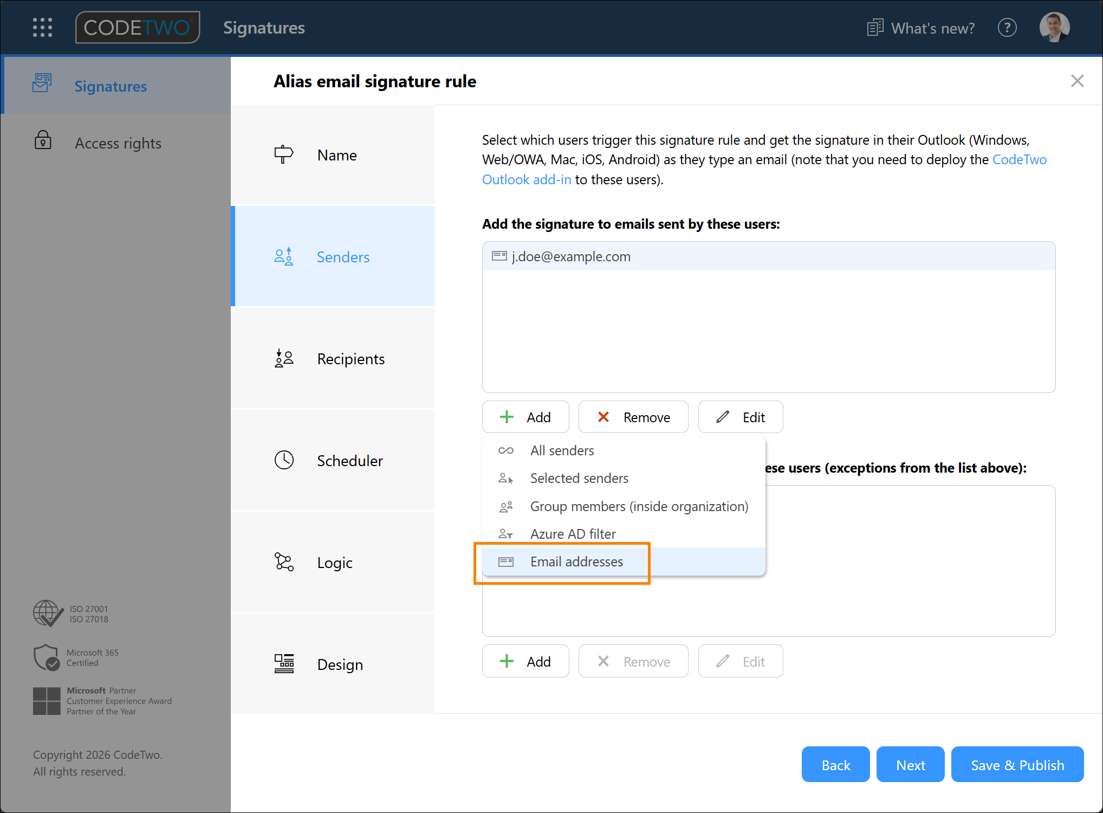Screen dimensions: 1103x813
Task: Go to the Logic step
Action: point(333,563)
